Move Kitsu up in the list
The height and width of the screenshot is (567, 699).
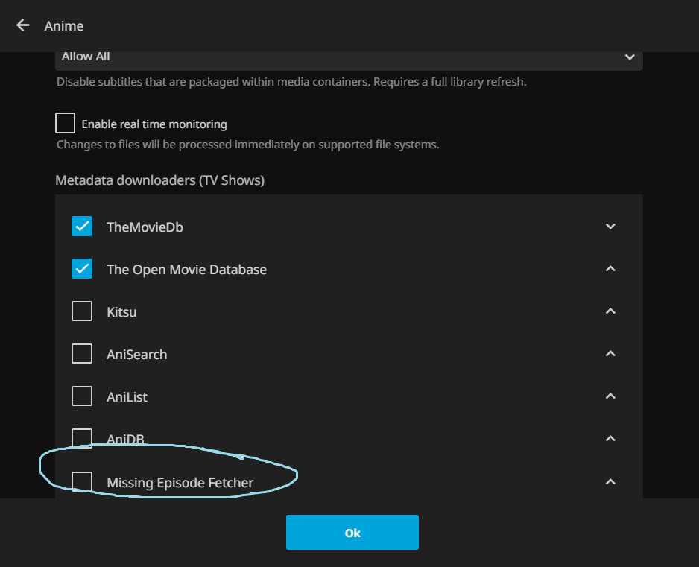click(x=610, y=311)
